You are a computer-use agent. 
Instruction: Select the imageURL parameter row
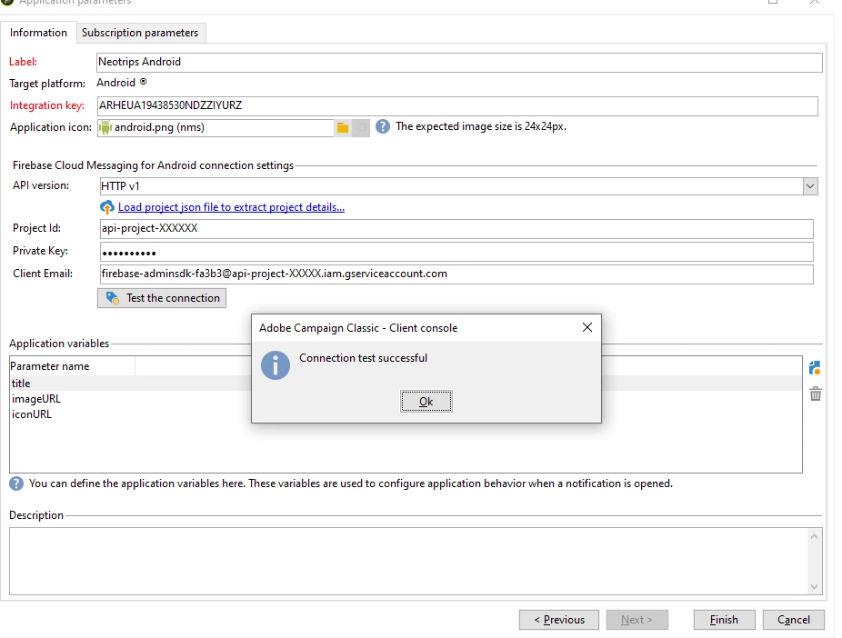pyautogui.click(x=131, y=399)
